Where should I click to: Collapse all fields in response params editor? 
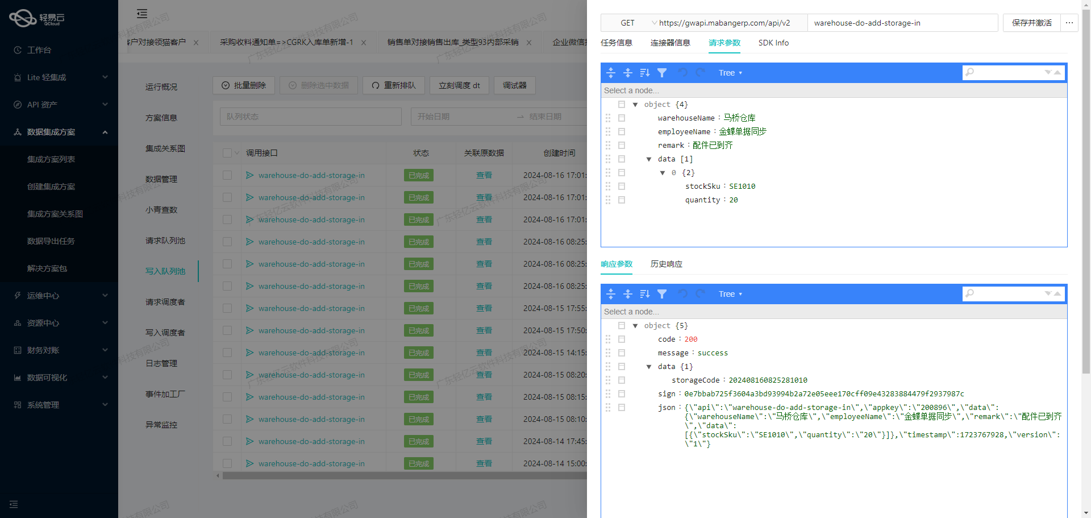point(628,294)
